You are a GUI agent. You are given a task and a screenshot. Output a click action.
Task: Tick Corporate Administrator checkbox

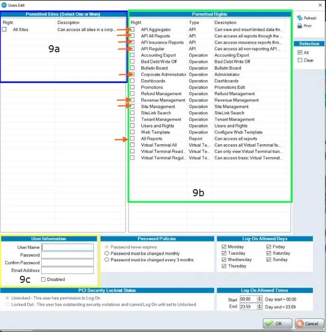point(132,74)
